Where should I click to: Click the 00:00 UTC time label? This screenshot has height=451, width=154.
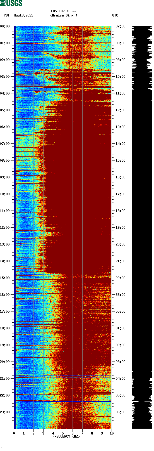pyautogui.click(x=120, y=311)
